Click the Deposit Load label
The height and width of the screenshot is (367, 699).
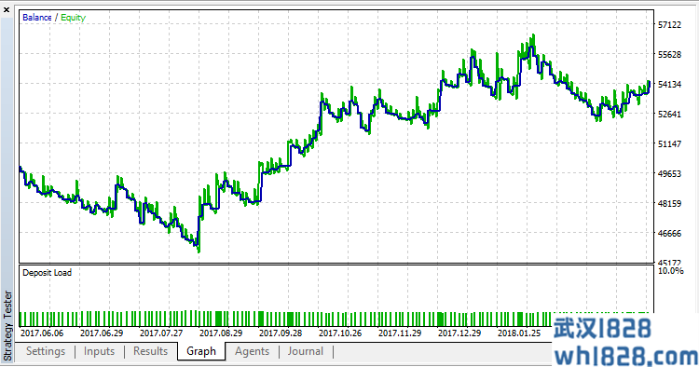(x=47, y=273)
